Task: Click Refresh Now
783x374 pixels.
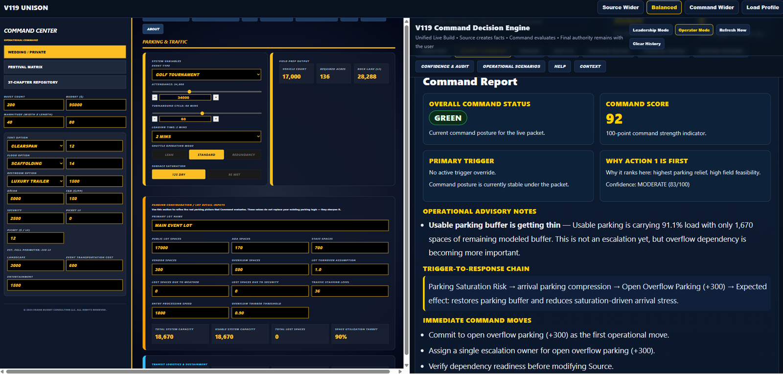Action: click(733, 30)
